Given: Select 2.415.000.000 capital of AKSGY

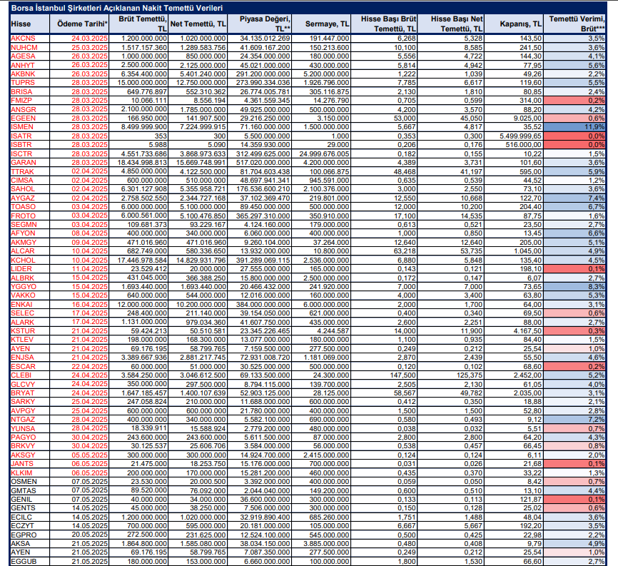Looking at the screenshot, I should pos(325,455).
